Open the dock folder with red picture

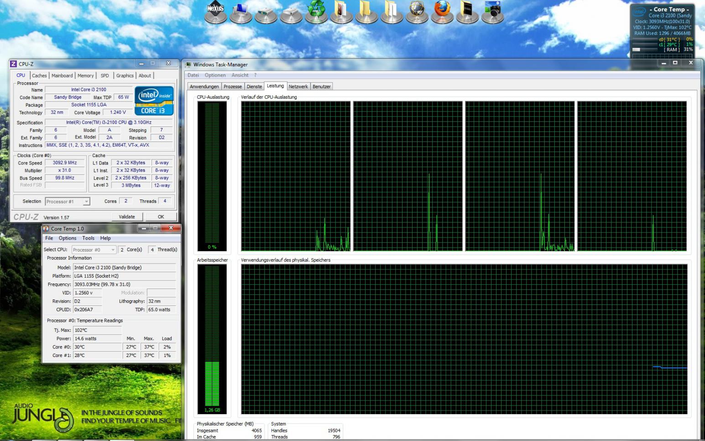click(x=341, y=12)
